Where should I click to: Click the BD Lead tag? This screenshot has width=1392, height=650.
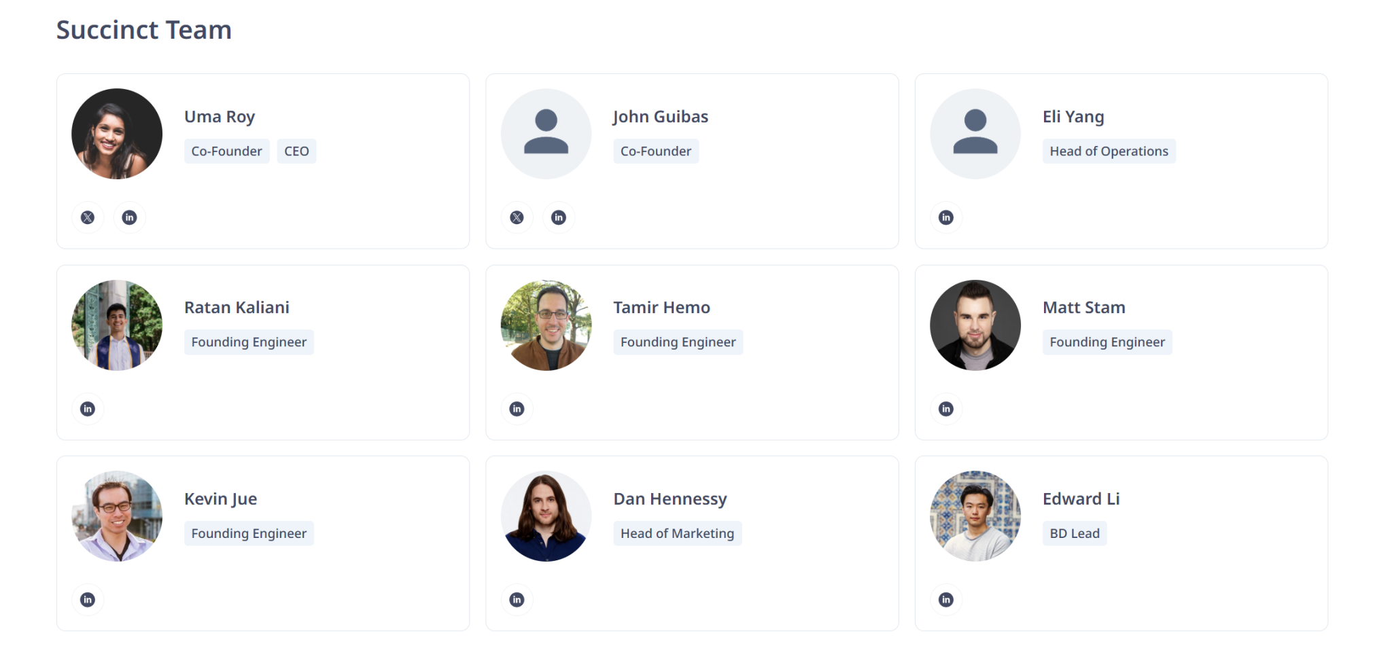click(1075, 534)
